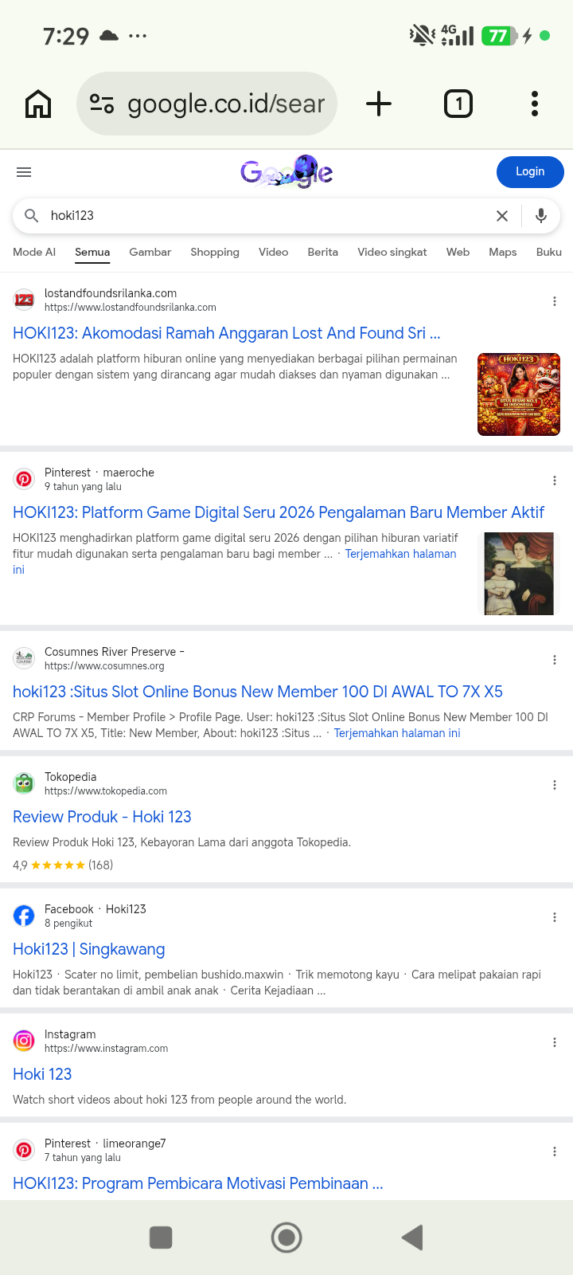Click https://www.instagram.com URL text

click(106, 1049)
